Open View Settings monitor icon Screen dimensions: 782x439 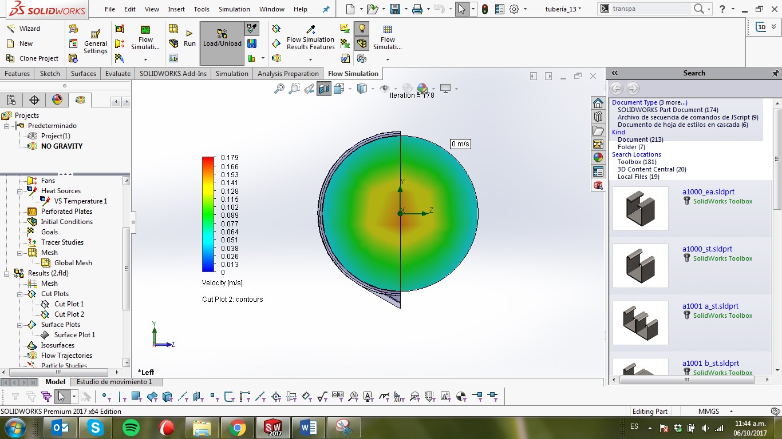click(445, 89)
